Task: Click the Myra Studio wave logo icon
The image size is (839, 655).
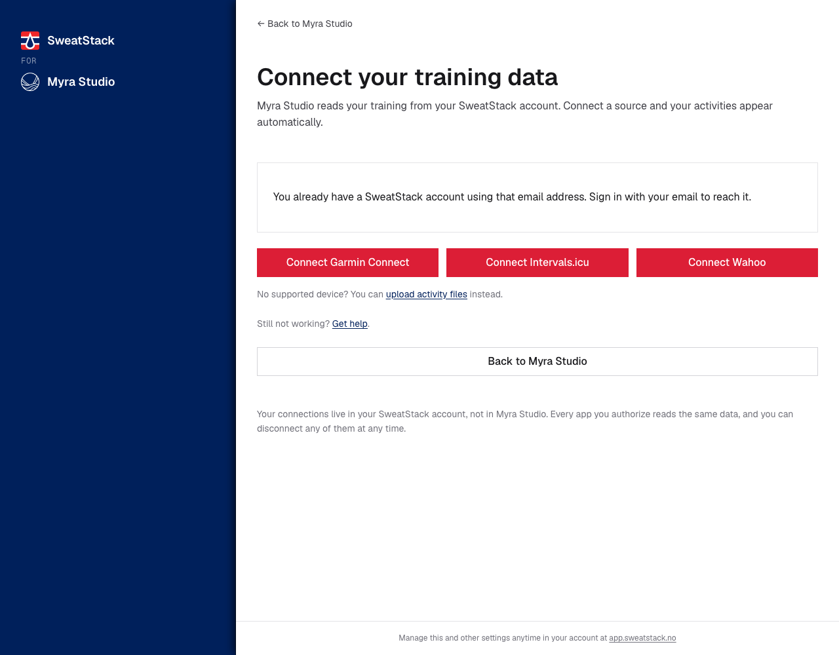Action: [30, 82]
